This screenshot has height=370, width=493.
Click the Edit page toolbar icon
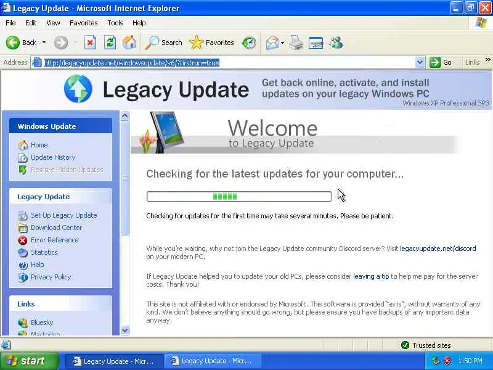pyautogui.click(x=316, y=43)
